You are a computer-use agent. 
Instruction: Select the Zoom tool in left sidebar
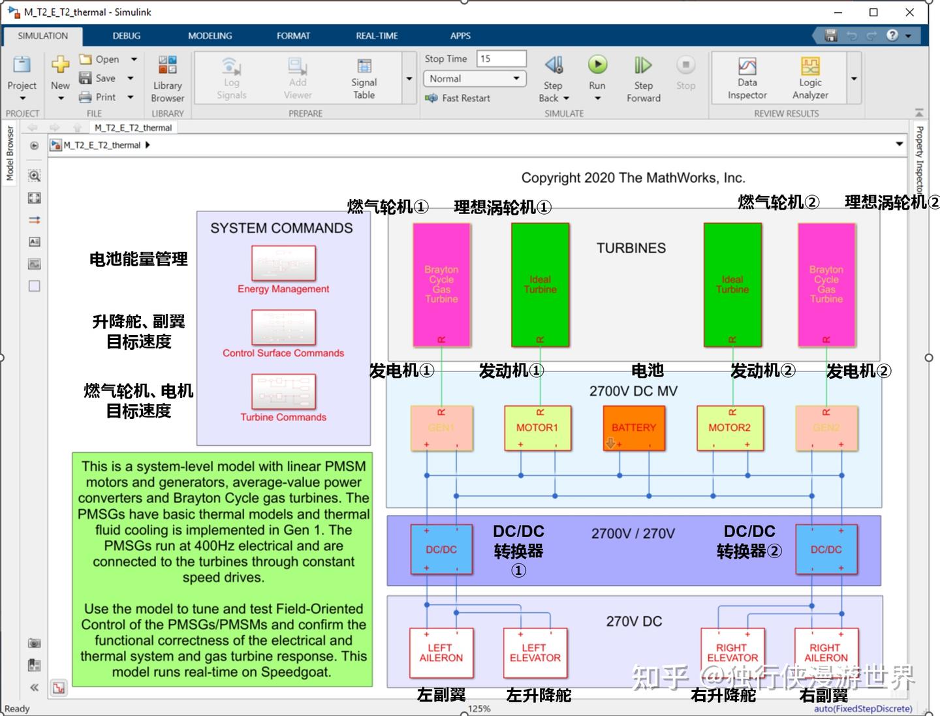tap(33, 176)
